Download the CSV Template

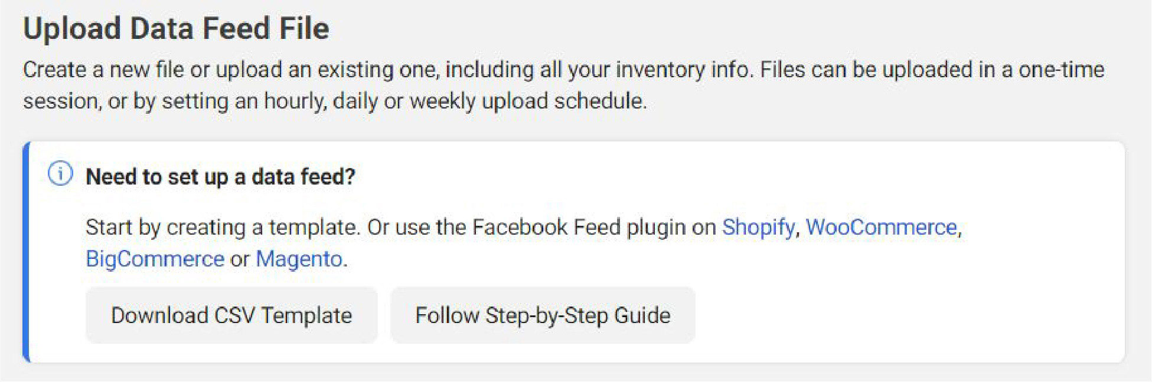232,315
